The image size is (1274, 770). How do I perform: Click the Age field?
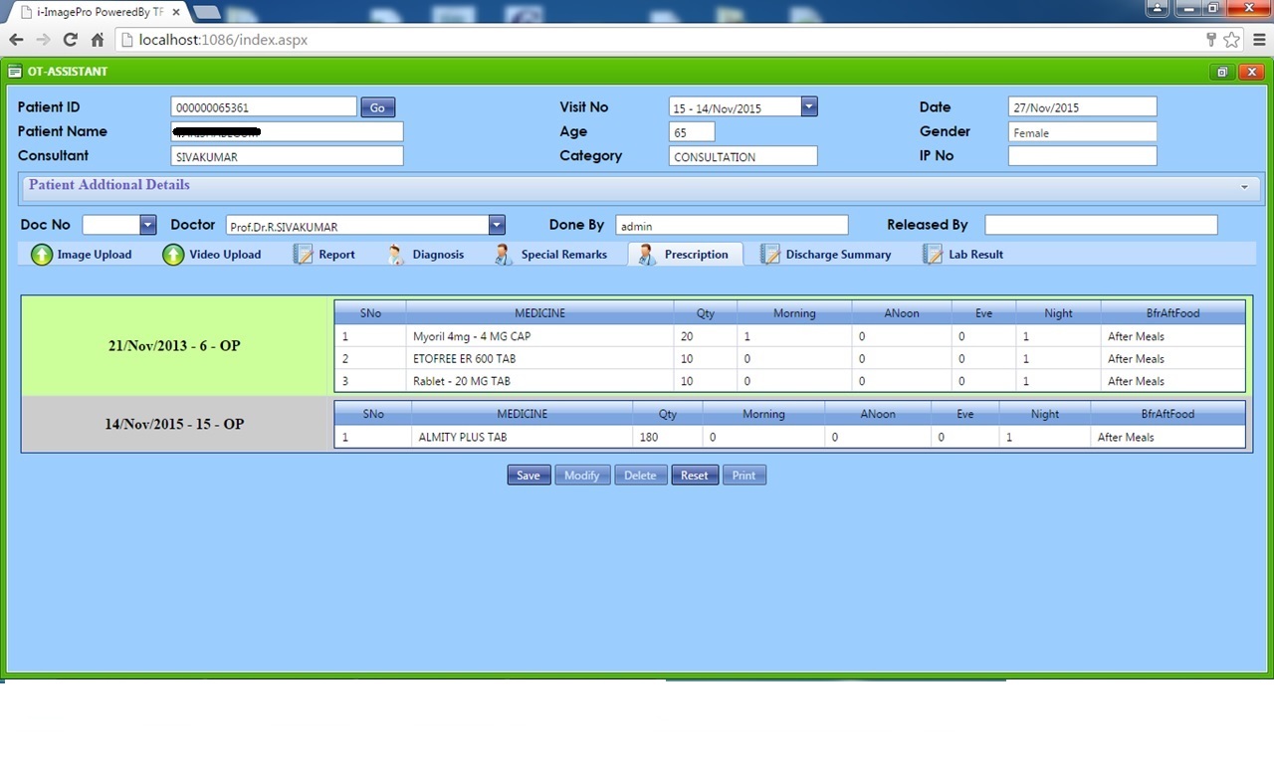tap(692, 131)
